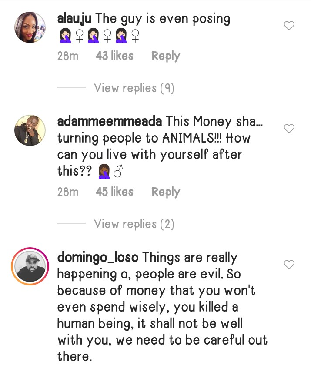Reply to adammeemmeada's comment
Viewport: 311px width, 368px height.
pyautogui.click(x=165, y=192)
